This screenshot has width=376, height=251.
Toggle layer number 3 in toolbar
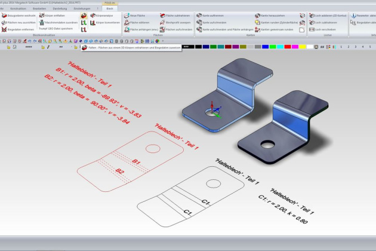(354, 46)
